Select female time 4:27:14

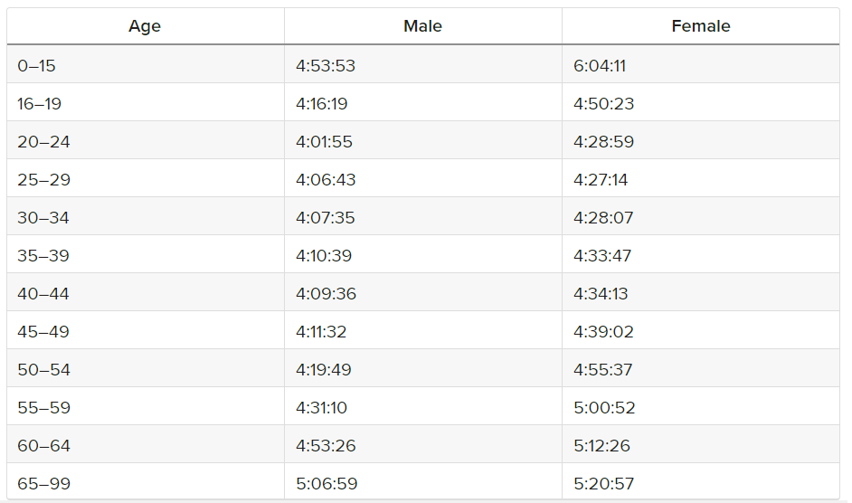coord(601,180)
